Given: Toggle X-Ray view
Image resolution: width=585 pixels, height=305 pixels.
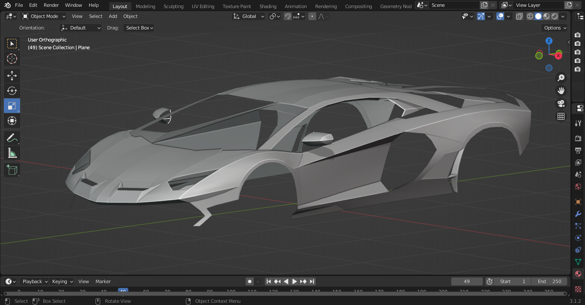Looking at the screenshot, I should coord(519,16).
